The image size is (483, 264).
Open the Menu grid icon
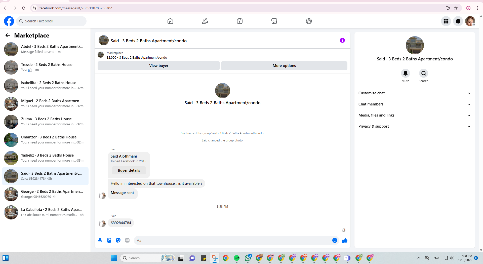pos(446,21)
